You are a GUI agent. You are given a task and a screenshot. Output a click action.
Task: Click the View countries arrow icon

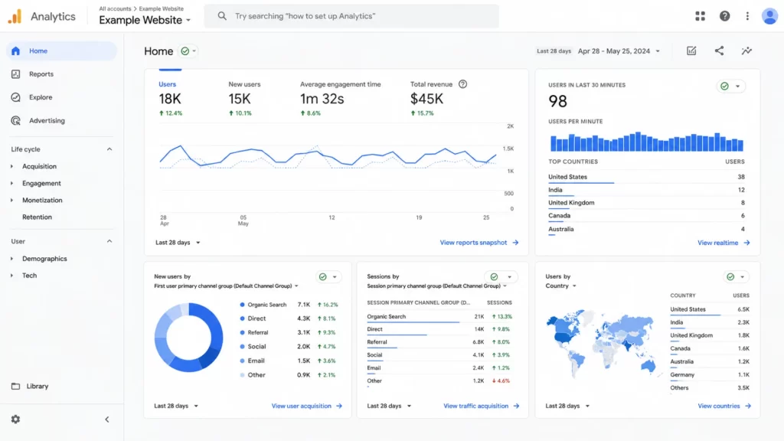[x=748, y=406]
